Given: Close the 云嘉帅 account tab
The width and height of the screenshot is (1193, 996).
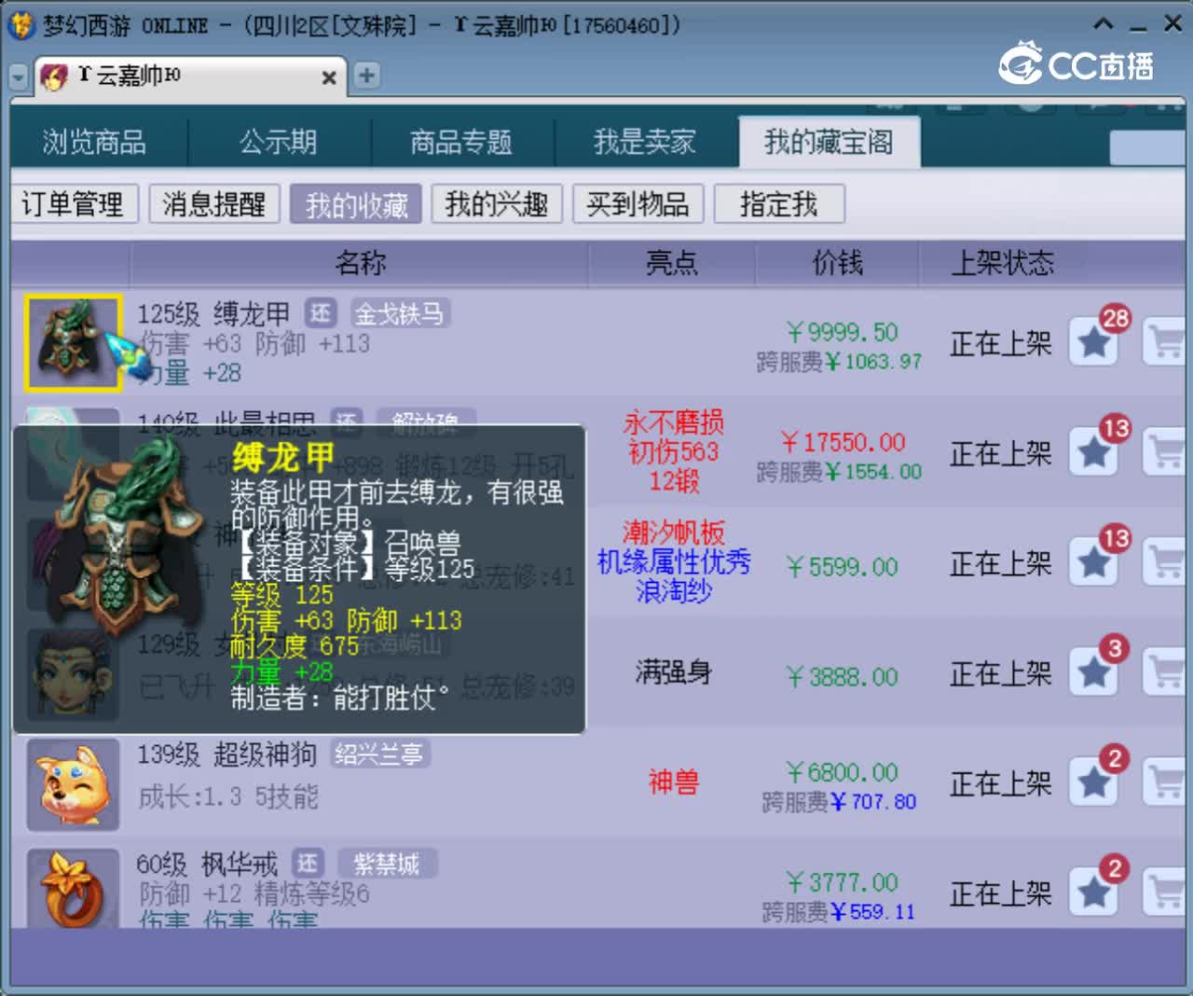Looking at the screenshot, I should click(x=329, y=77).
